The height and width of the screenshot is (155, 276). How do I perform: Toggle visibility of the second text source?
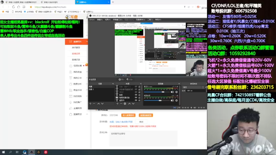136,89
